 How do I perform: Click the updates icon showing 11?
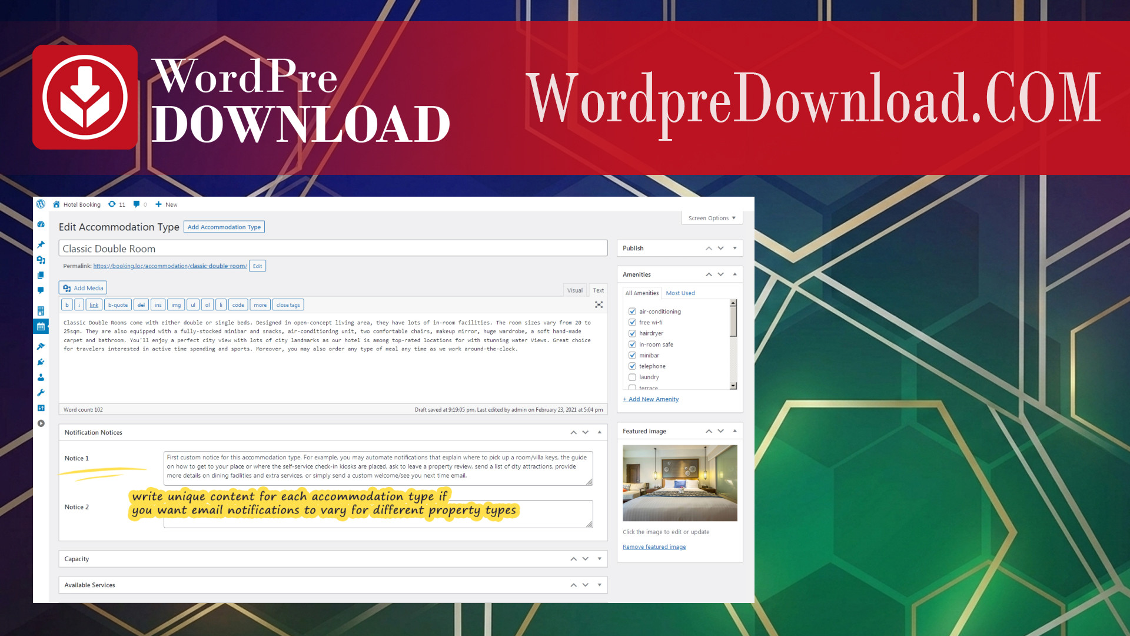point(116,204)
